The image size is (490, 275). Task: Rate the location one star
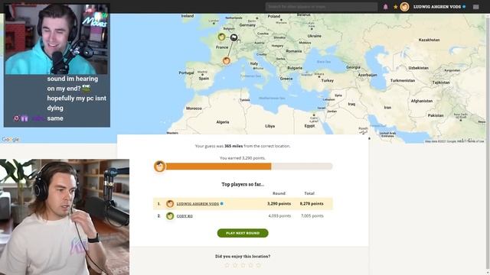coord(227,265)
